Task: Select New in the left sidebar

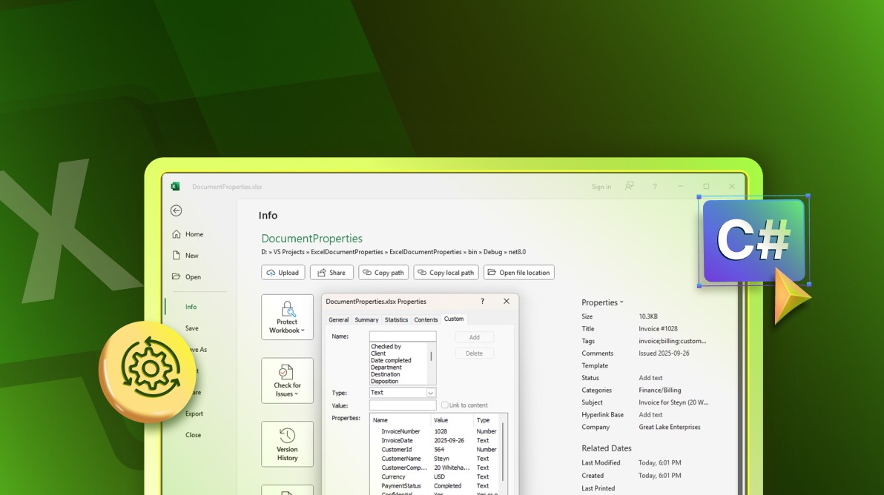Action: [x=191, y=256]
